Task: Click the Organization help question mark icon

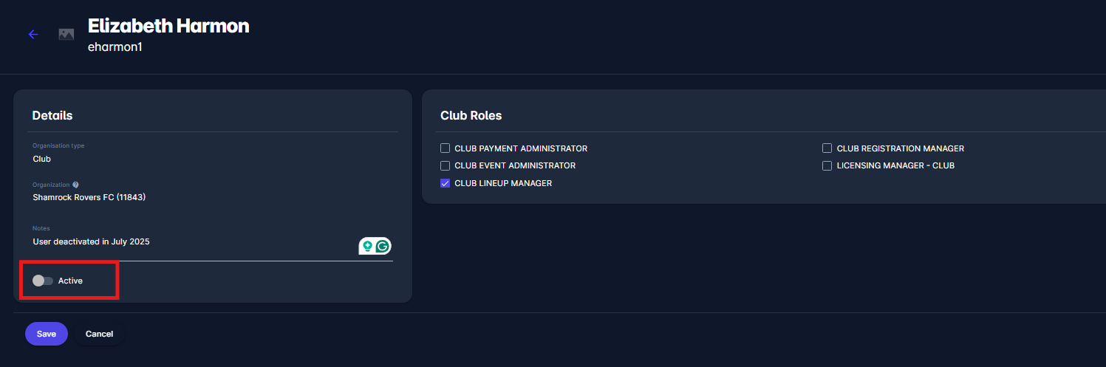Action: [75, 185]
